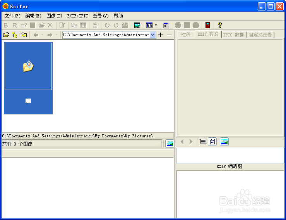Viewport: 286px width, 220px height.
Task: Click the gray picture icon after rotate
Action: (x=125, y=25)
